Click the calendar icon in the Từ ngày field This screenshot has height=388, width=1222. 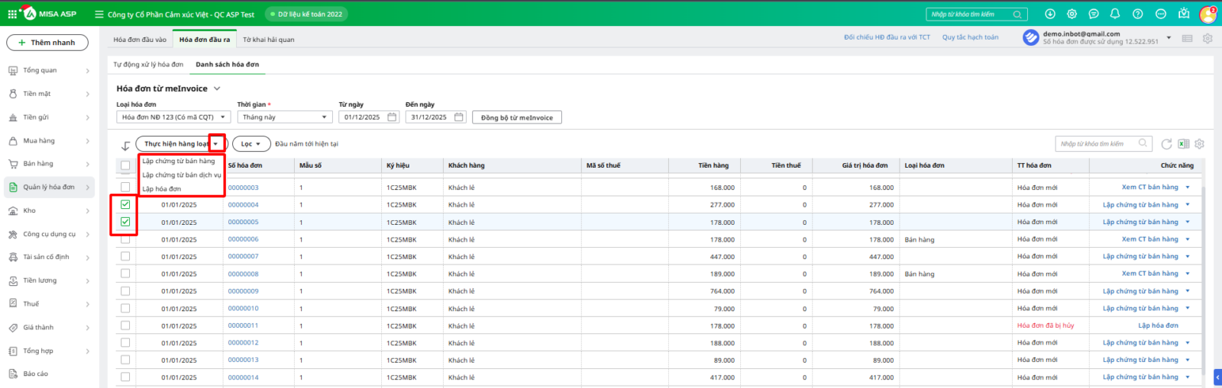tap(392, 117)
